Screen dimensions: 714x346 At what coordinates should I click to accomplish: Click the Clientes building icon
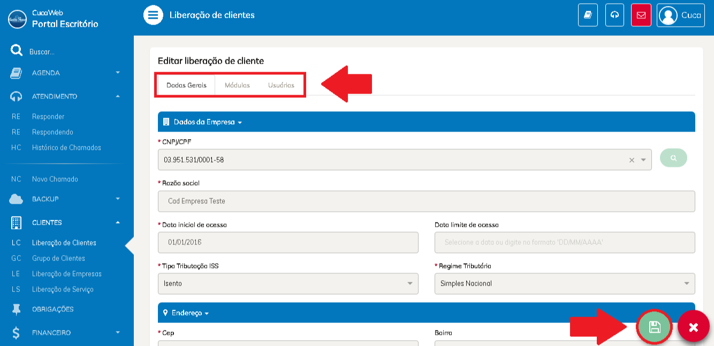(x=16, y=222)
